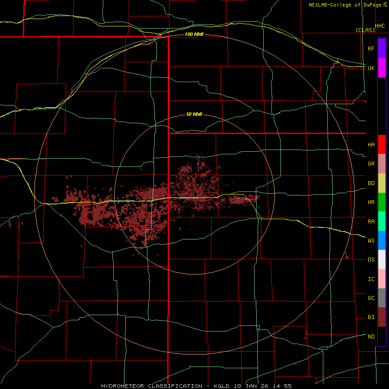Click the BD legend label

pyautogui.click(x=371, y=183)
